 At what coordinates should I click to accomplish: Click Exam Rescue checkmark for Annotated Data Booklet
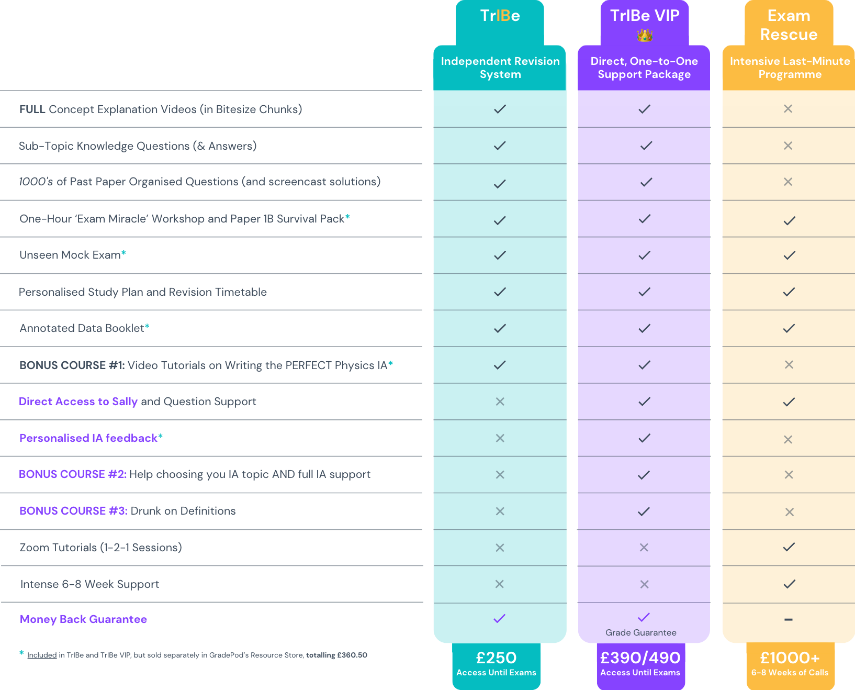click(789, 329)
